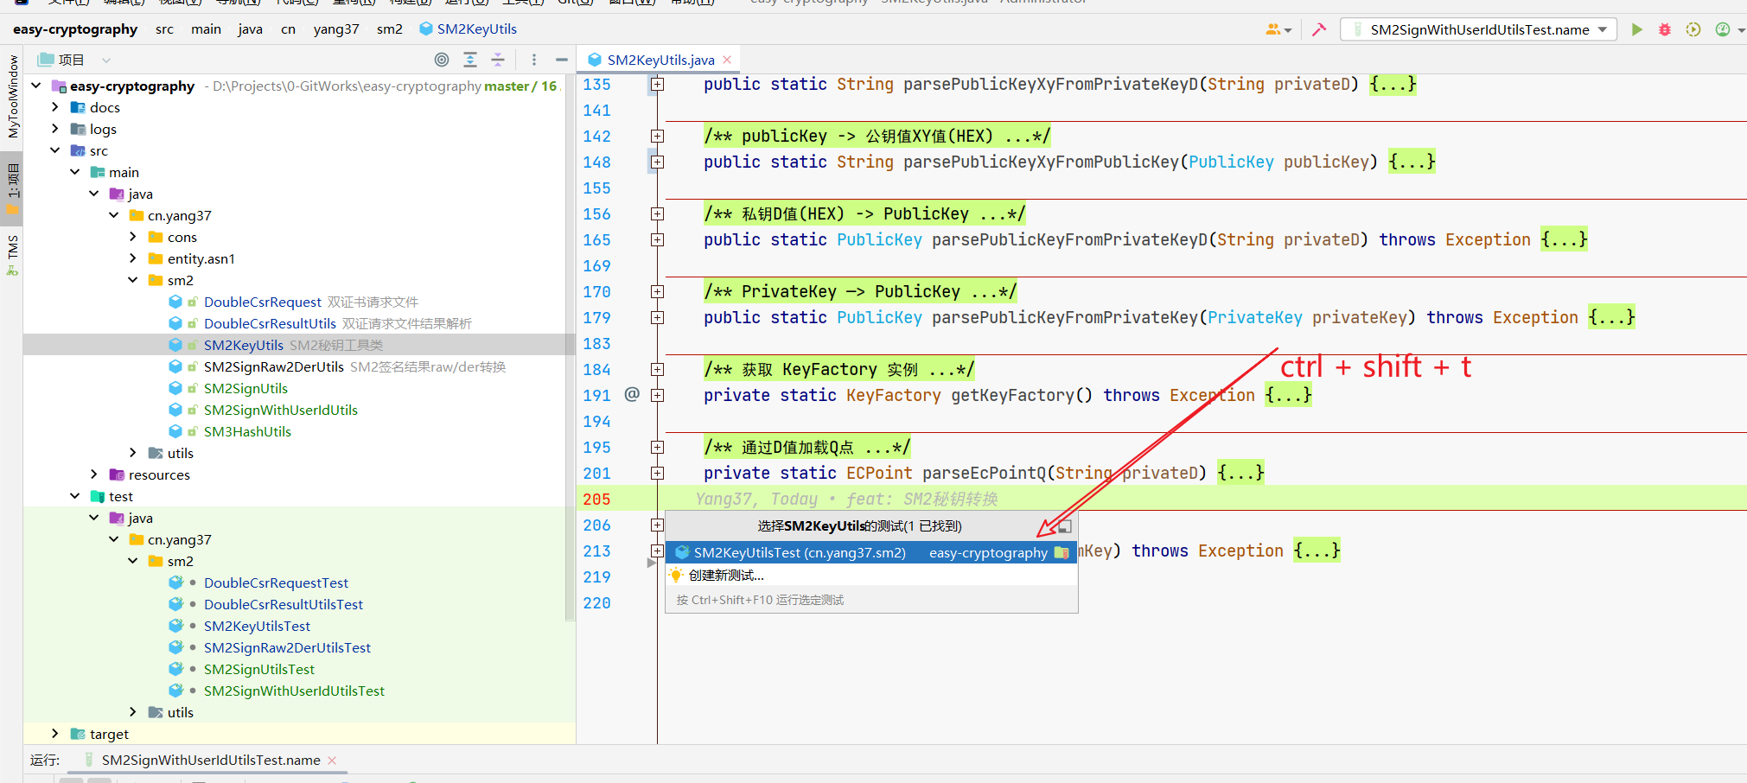Select SM3HashUtils in project tree
The width and height of the screenshot is (1747, 783).
pos(247,431)
